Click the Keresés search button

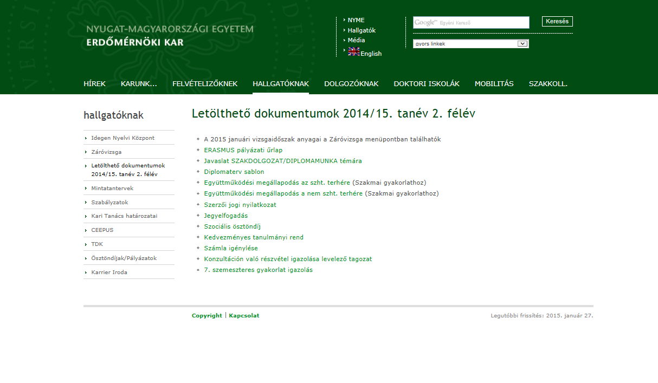pos(557,22)
